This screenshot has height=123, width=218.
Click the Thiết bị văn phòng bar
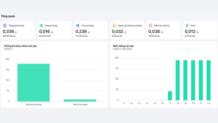pyautogui.click(x=80, y=100)
